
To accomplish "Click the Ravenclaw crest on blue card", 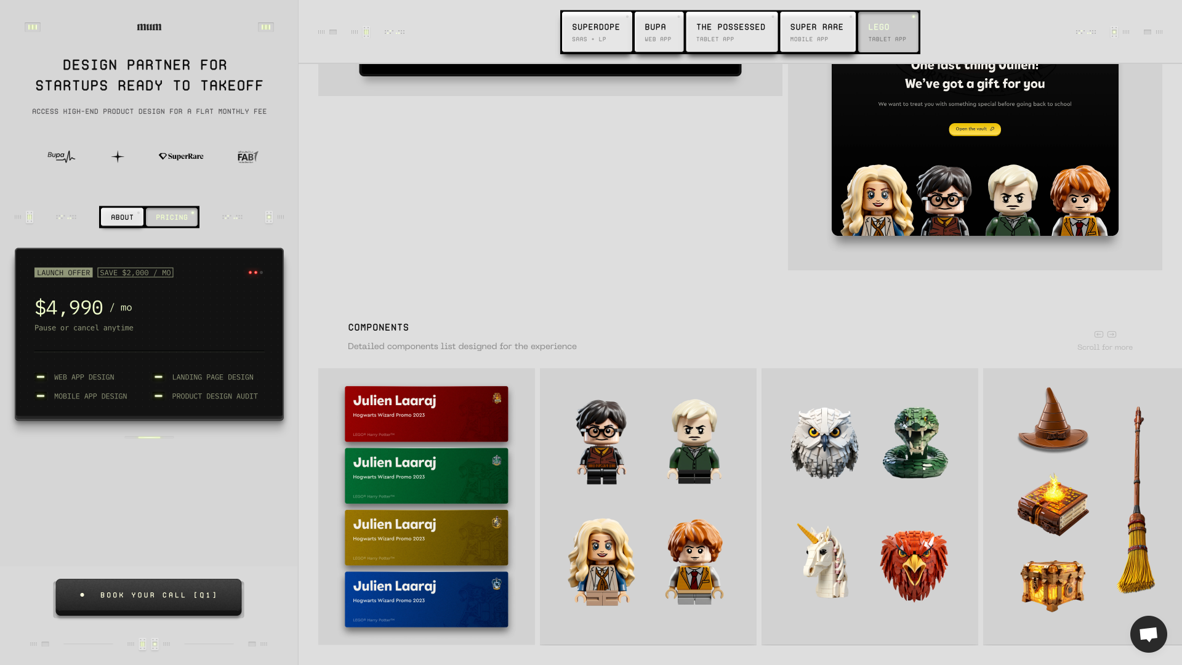I will pyautogui.click(x=497, y=584).
